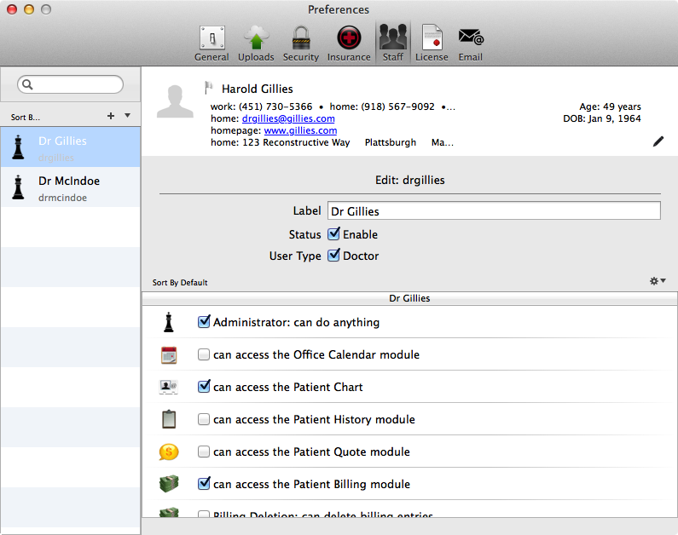This screenshot has height=535, width=678.
Task: Click the Office Calendar icon
Action: (x=169, y=355)
